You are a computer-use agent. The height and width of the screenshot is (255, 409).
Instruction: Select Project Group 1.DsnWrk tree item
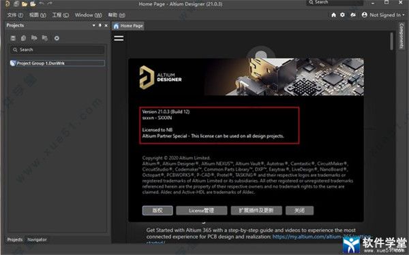[57, 63]
